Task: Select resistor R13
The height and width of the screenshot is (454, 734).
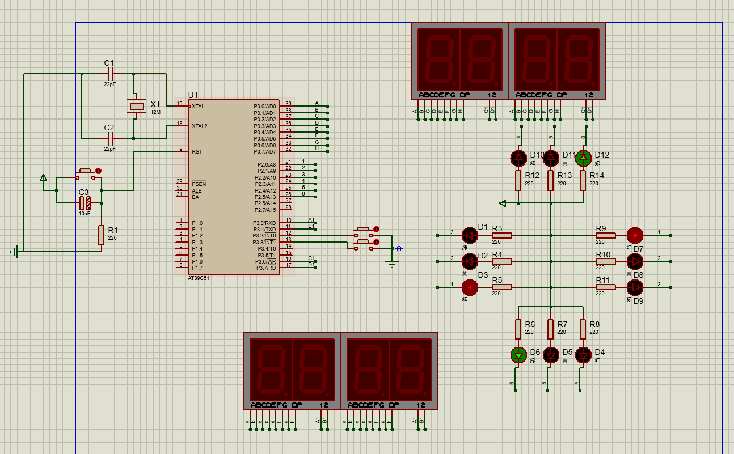Action: point(551,181)
